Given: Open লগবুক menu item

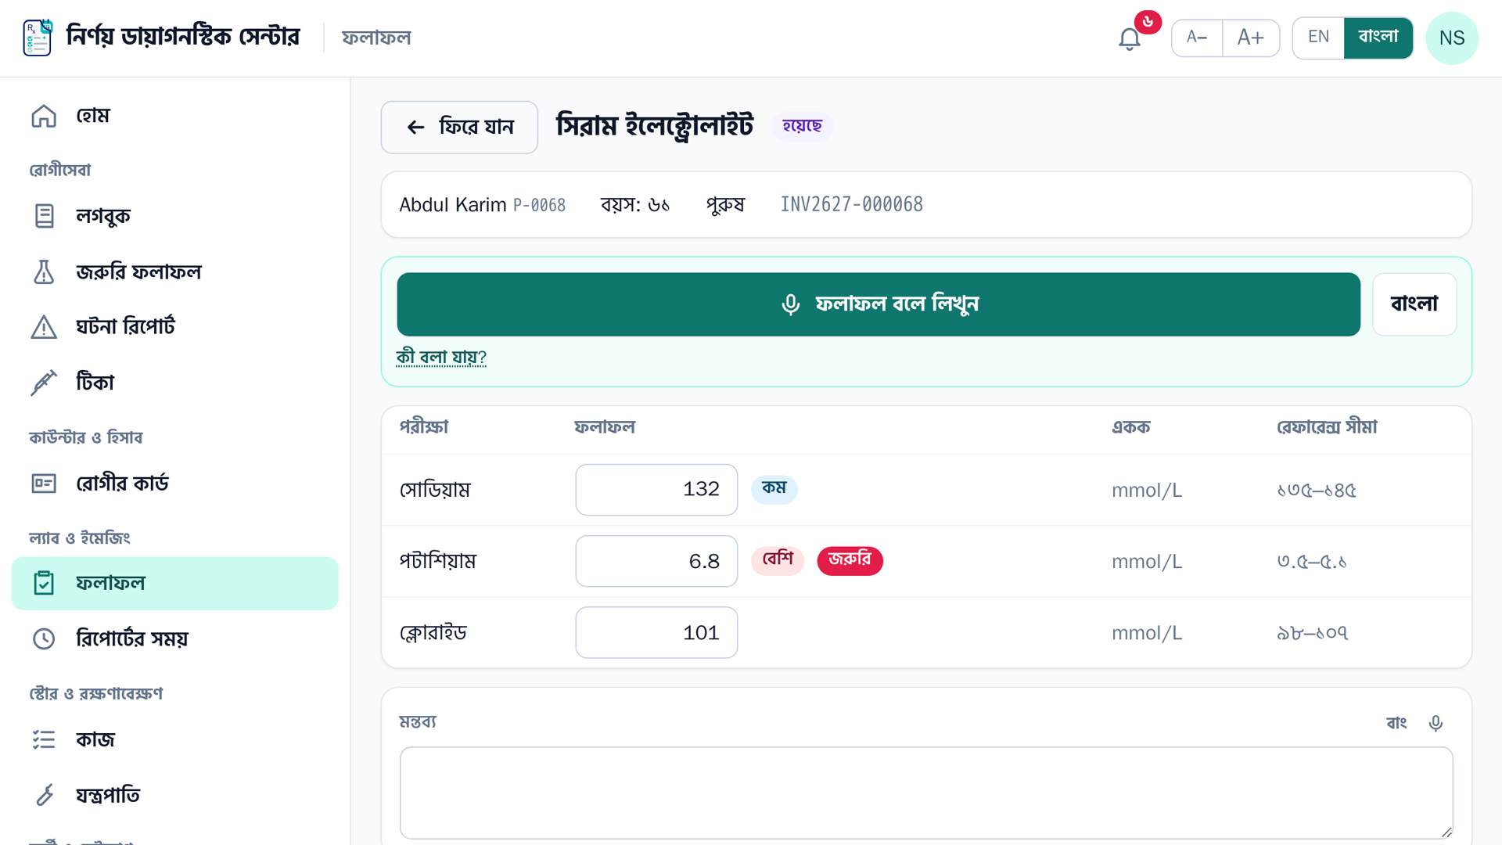Looking at the screenshot, I should (174, 216).
